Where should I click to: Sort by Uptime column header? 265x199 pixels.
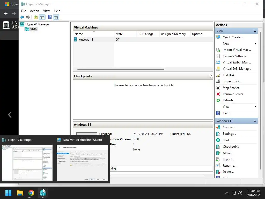(x=202, y=34)
